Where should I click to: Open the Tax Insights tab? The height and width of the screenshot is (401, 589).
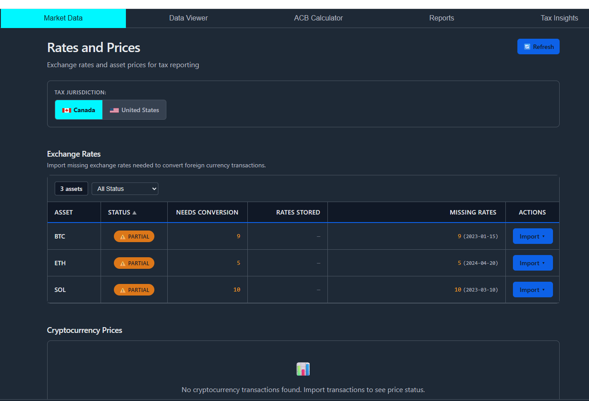pos(559,18)
